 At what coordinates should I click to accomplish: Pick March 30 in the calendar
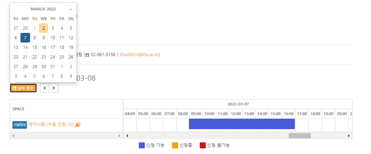pyautogui.click(x=44, y=67)
